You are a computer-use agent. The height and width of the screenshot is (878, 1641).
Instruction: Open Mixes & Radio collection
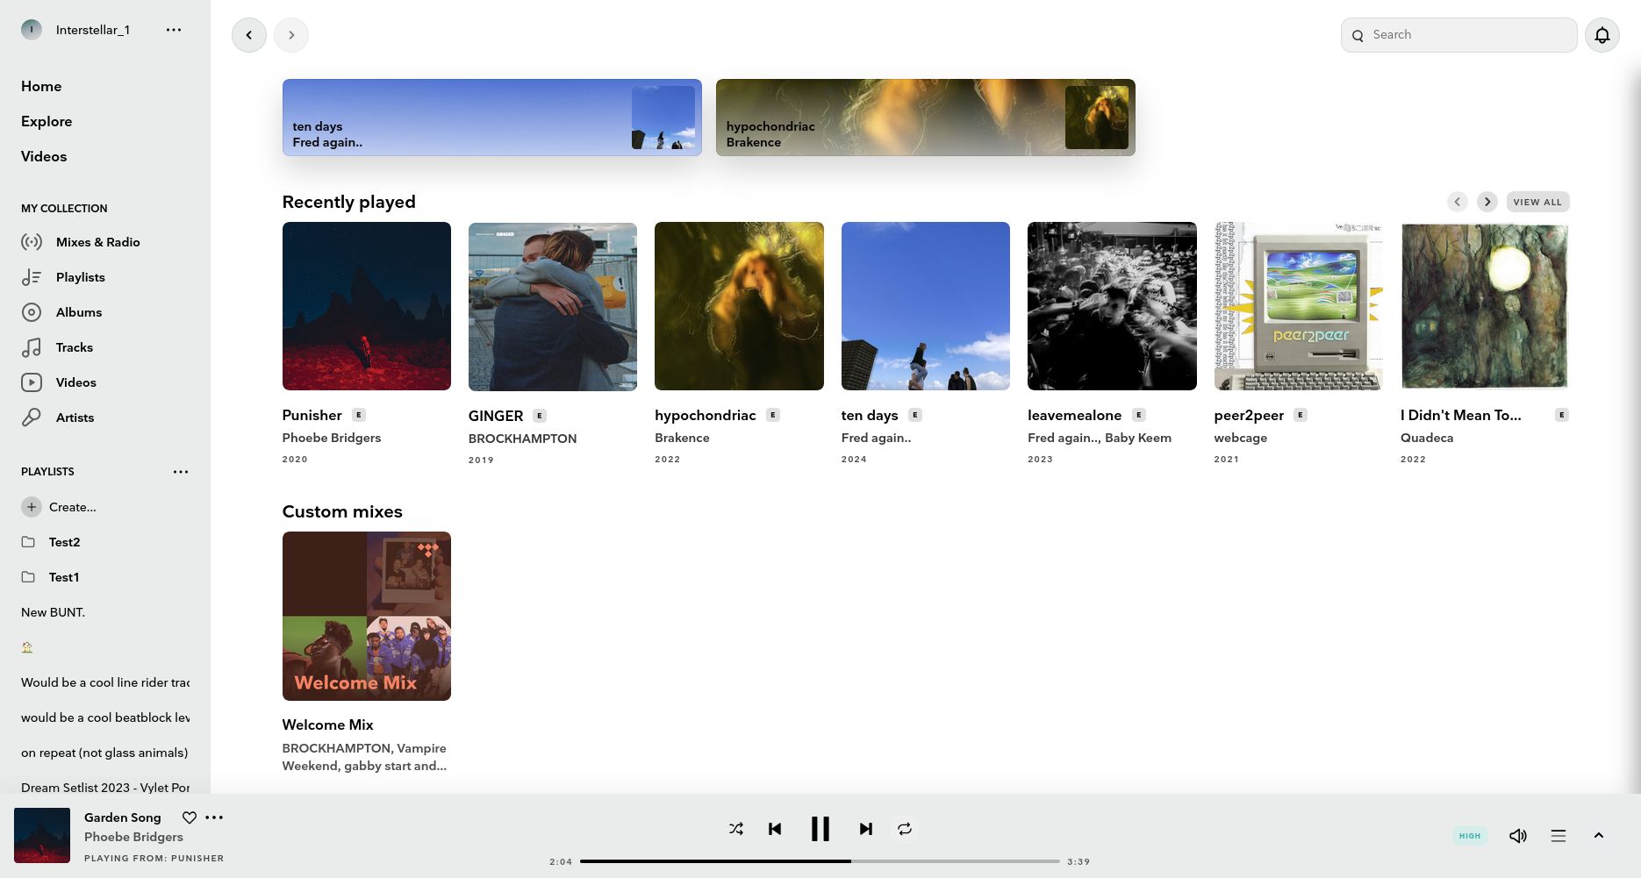coord(97,242)
